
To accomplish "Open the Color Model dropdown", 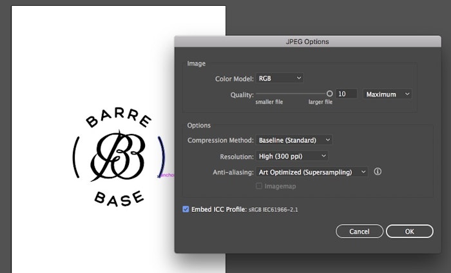I will tap(280, 78).
